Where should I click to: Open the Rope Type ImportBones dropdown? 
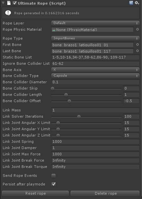pos(95,38)
